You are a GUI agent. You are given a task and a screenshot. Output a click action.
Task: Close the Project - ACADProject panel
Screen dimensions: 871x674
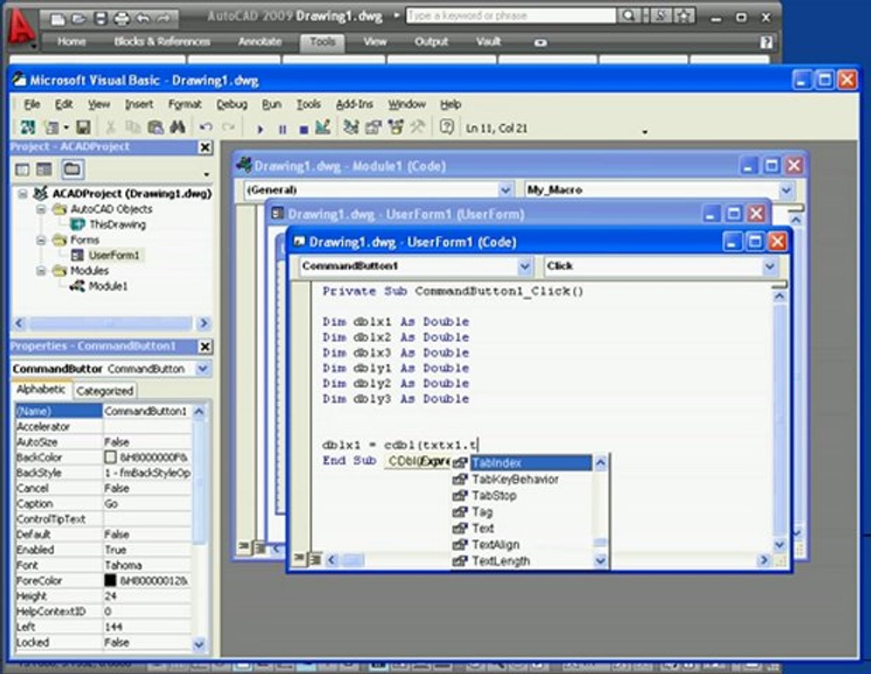(205, 147)
